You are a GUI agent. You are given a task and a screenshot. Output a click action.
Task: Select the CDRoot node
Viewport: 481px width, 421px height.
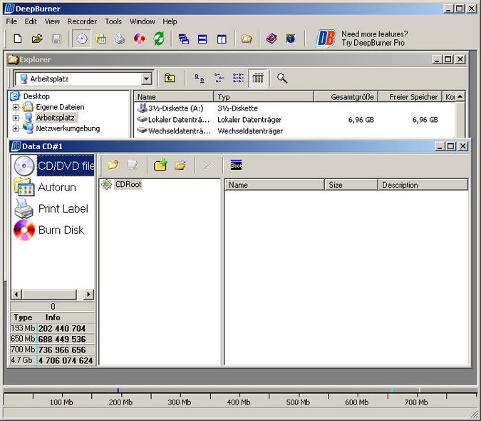[128, 184]
